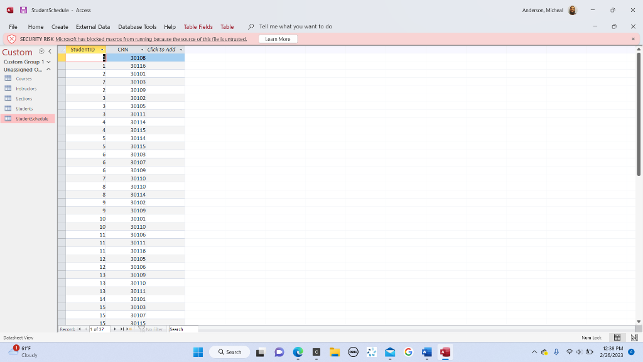Viewport: 643px width, 362px height.
Task: Open the StudentID column sort dropdown
Action: tap(101, 49)
